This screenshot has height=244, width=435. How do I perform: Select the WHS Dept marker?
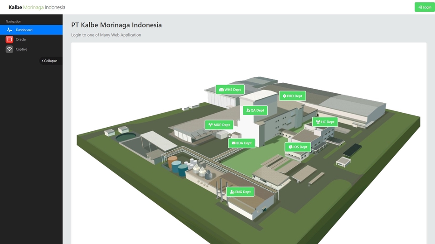coord(230,90)
